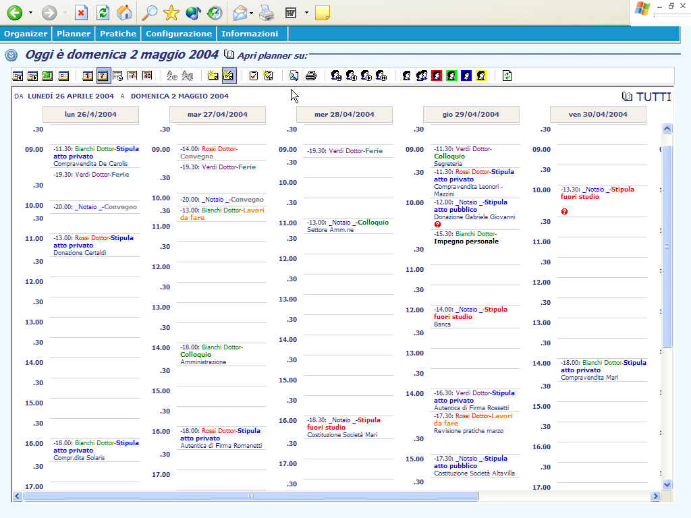Click the Stop page icon with red X
Screen dimensions: 691x518
81,13
